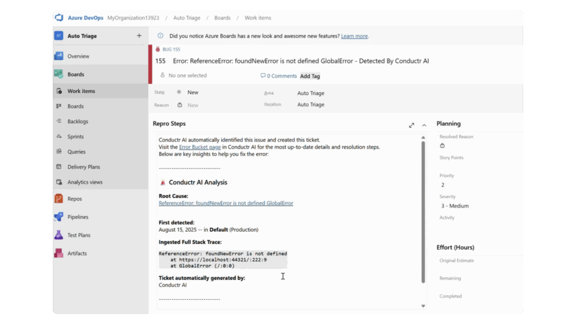Open the Overview section in sidebar

coord(78,56)
